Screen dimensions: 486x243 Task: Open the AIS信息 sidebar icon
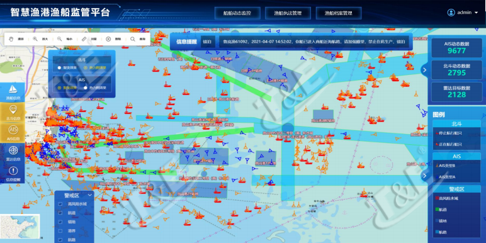(13, 132)
